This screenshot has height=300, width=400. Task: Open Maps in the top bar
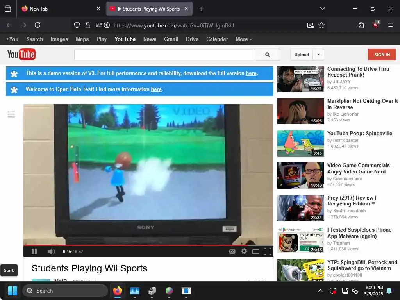coord(82,39)
